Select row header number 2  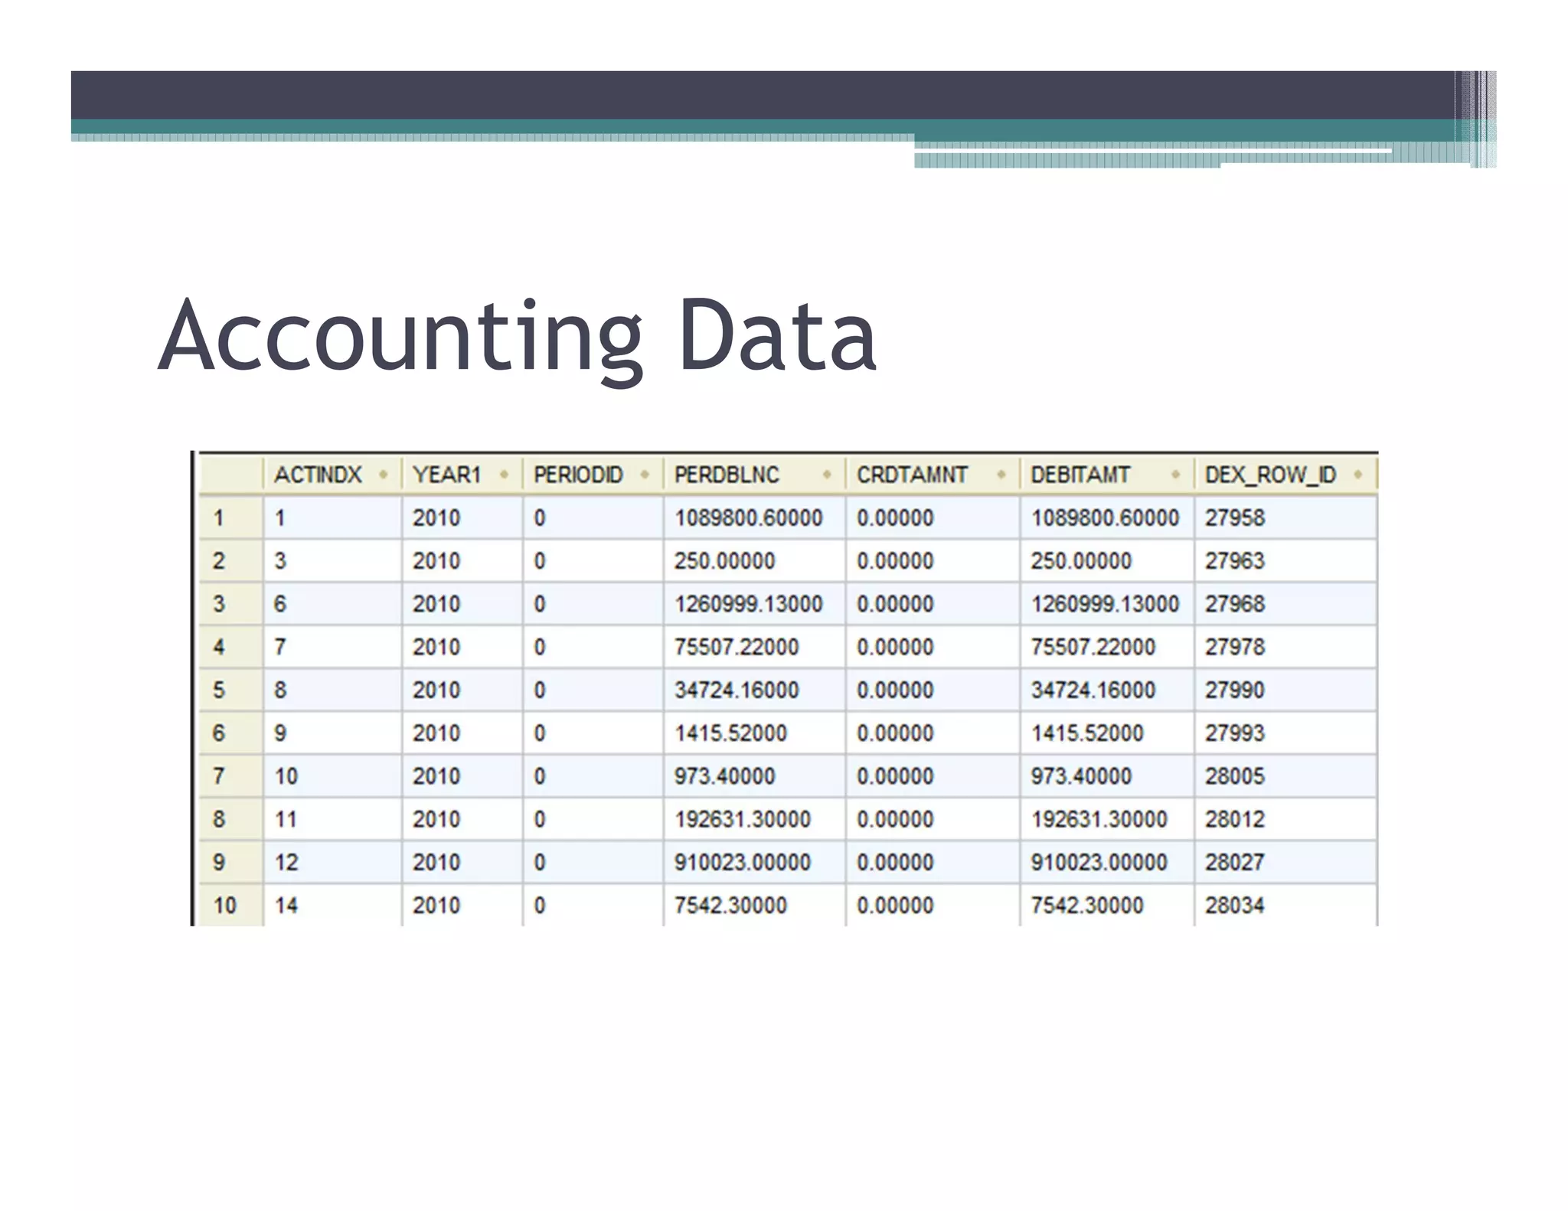[230, 560]
